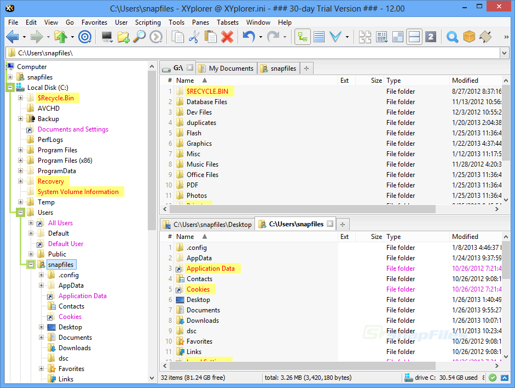Click the blue status bar arrow button
515x388 pixels.
tap(505, 378)
